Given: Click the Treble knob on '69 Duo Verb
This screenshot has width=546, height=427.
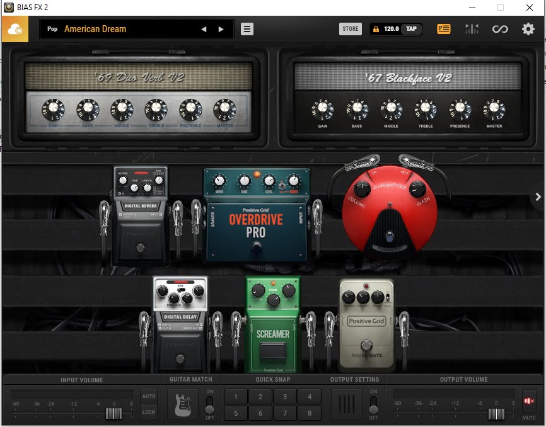Looking at the screenshot, I should [156, 109].
